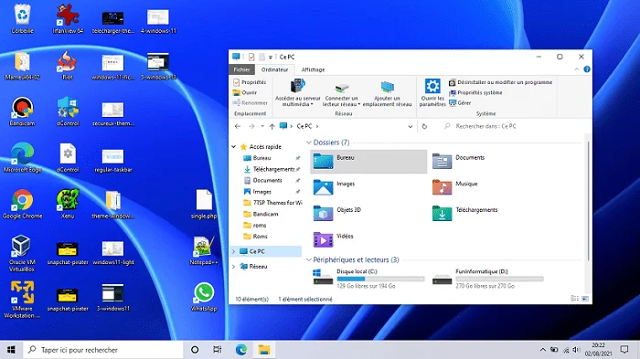Click the Explorer vertical scrollbar
Image resolution: width=640 pixels, height=359 pixels.
point(588,201)
